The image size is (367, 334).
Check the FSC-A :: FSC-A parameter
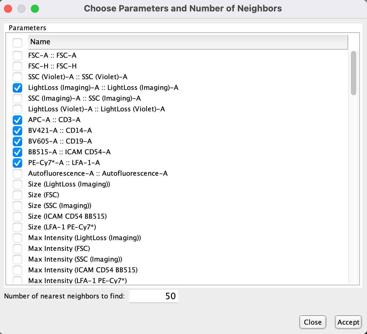[x=17, y=55]
